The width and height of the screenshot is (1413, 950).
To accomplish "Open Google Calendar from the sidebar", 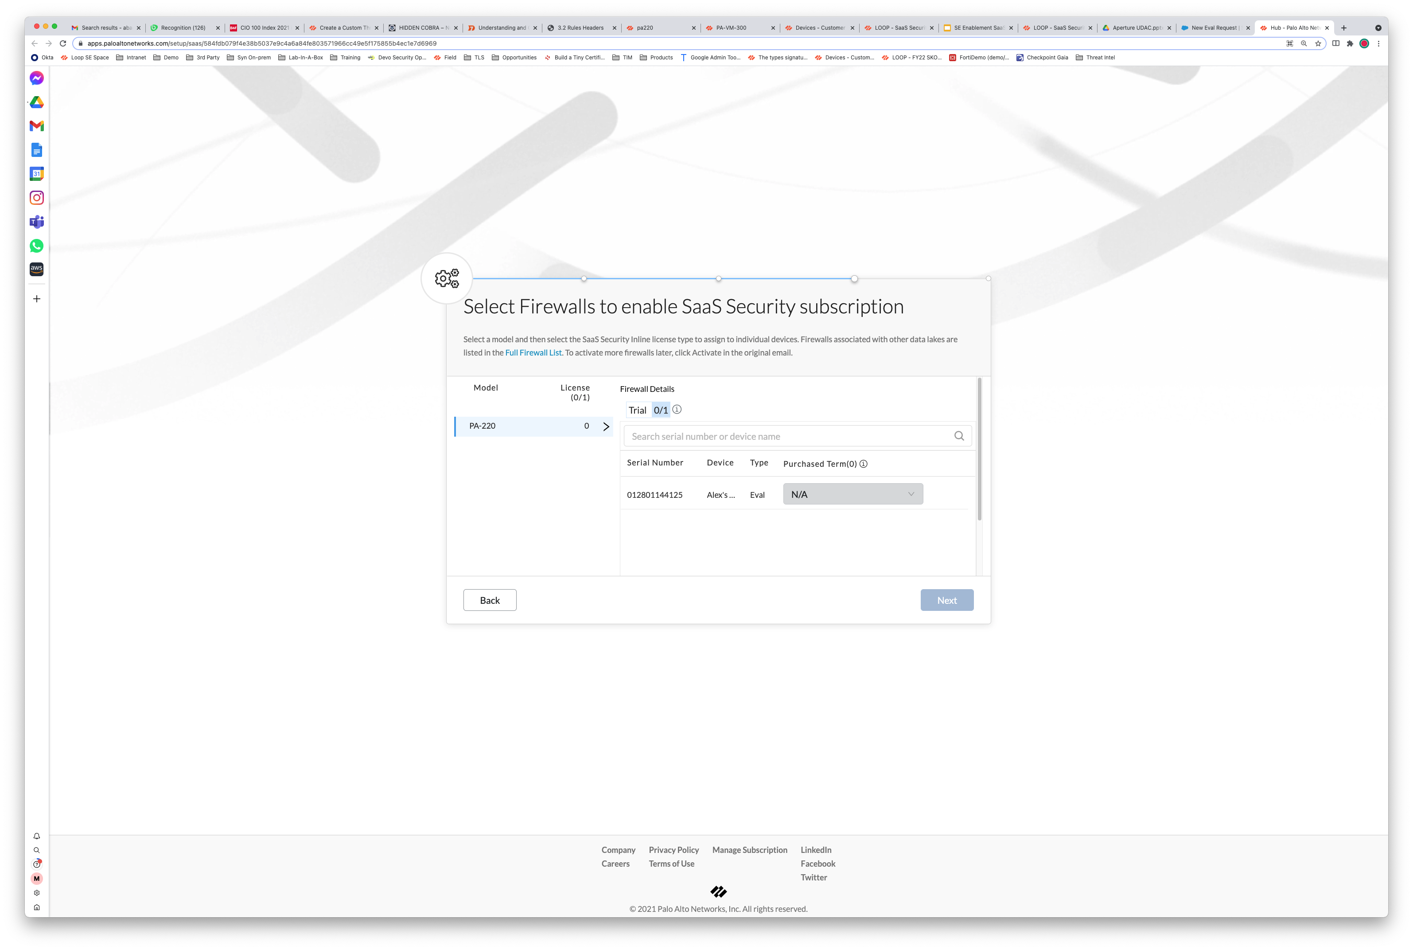I will tap(36, 174).
